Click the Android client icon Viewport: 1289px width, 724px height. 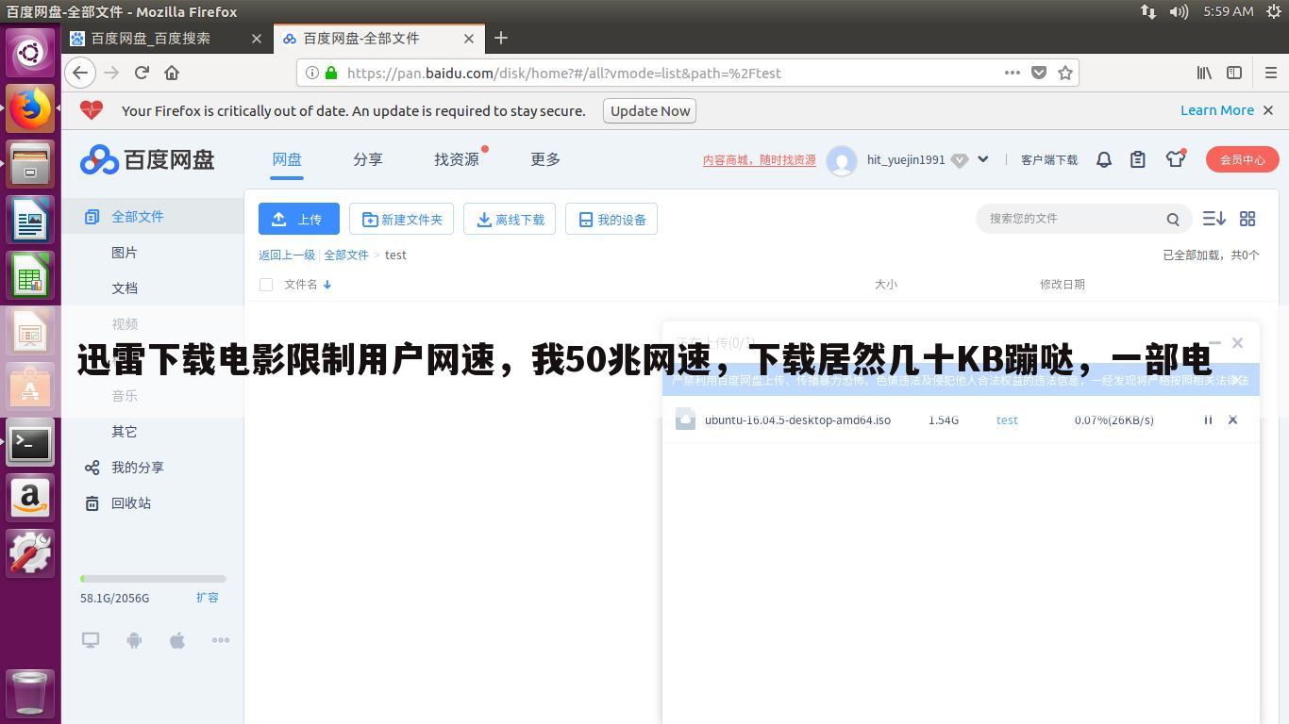pos(134,640)
